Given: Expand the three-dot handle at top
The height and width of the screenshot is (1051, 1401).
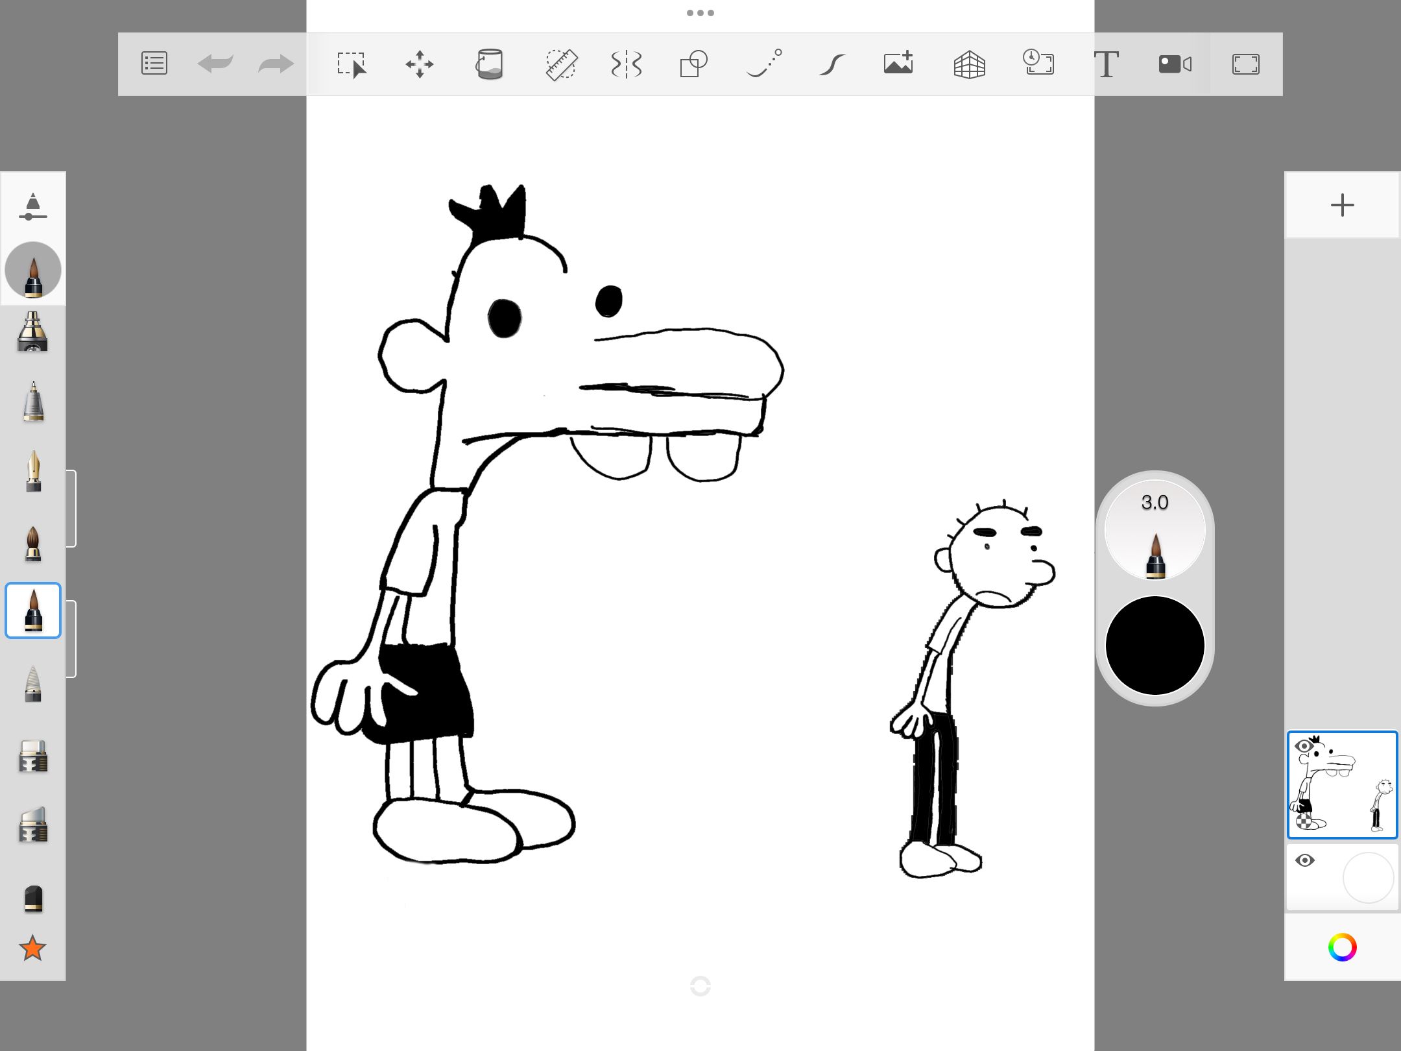Looking at the screenshot, I should click(700, 13).
